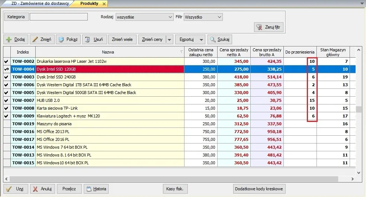Viewport: 366px width, 197px height.
Task: Click the Przelicz button
Action: (x=69, y=189)
